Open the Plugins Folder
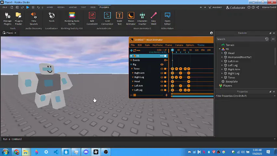Screen dimensions: 277x156 pyautogui.click(x=19, y=19)
